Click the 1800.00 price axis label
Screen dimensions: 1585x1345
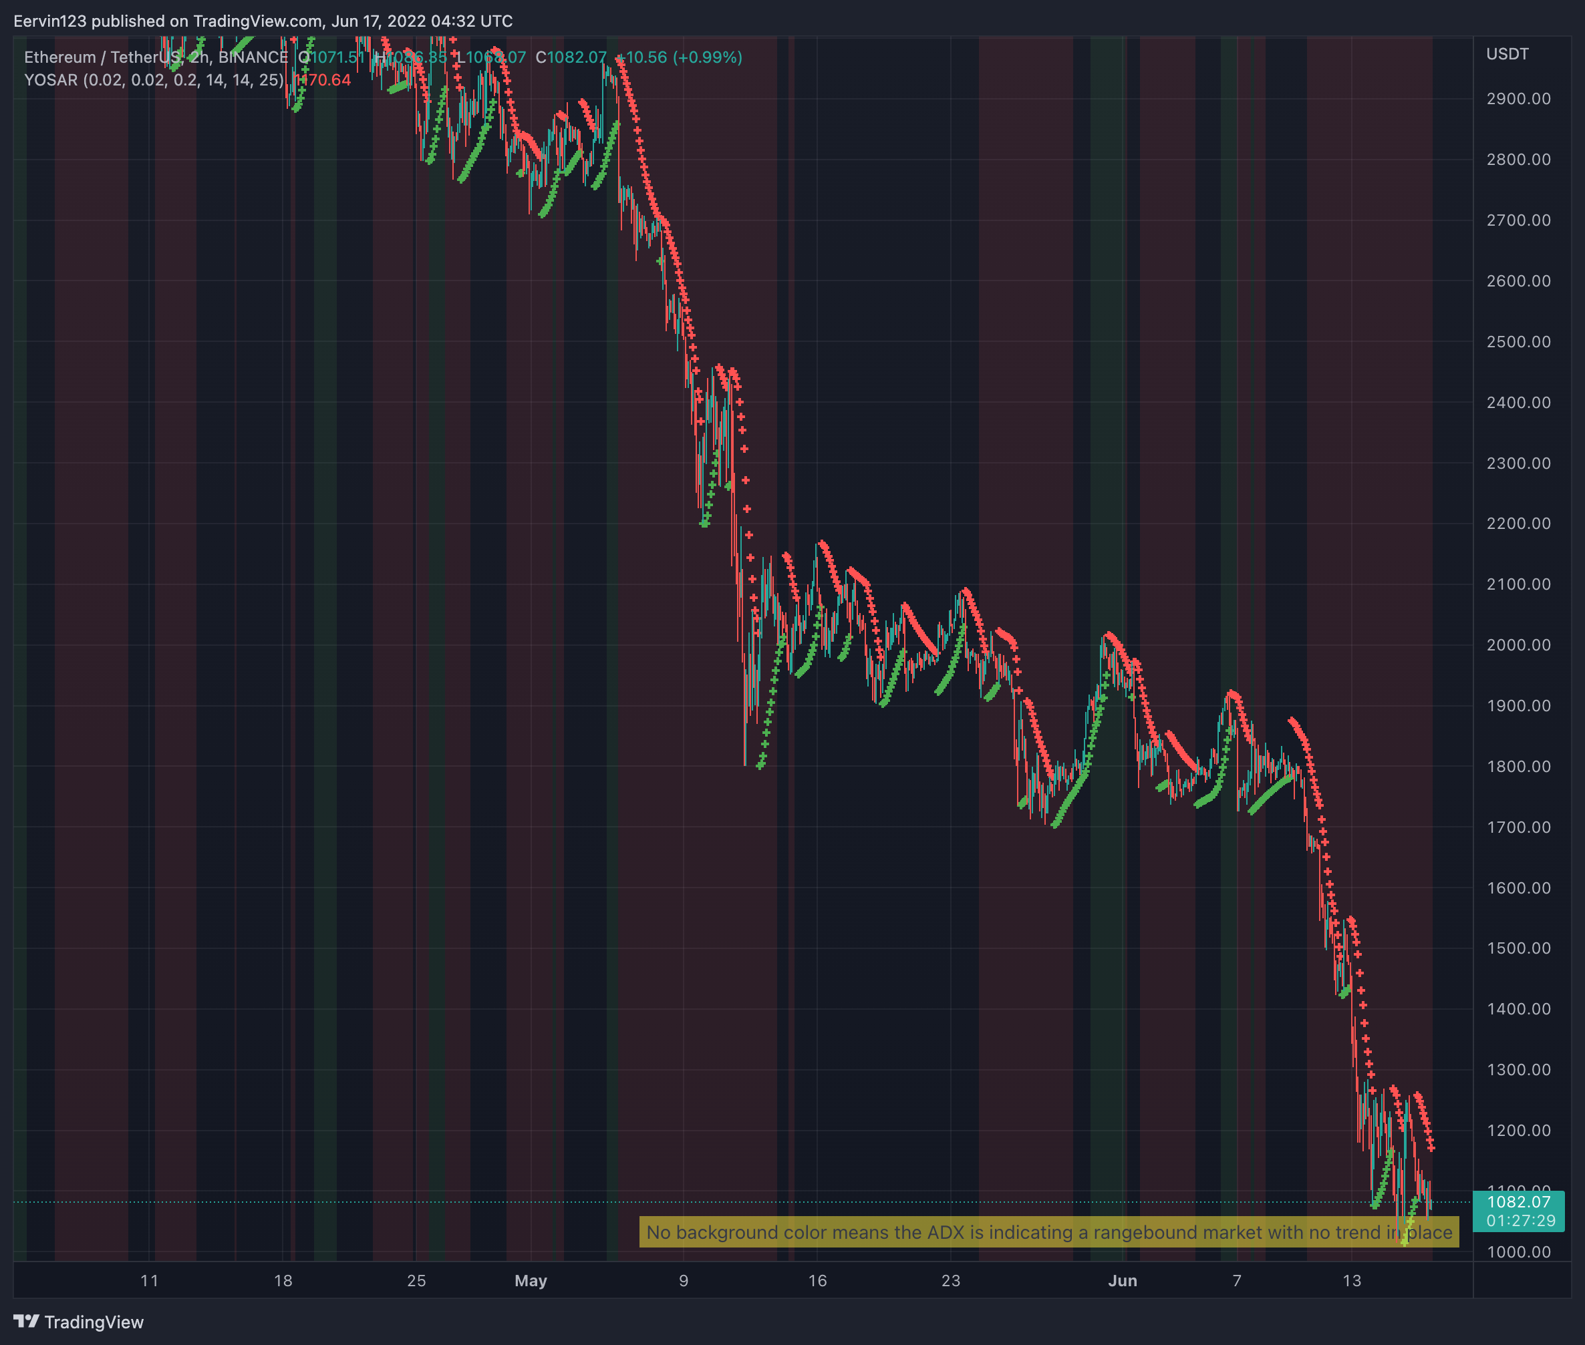[1518, 766]
